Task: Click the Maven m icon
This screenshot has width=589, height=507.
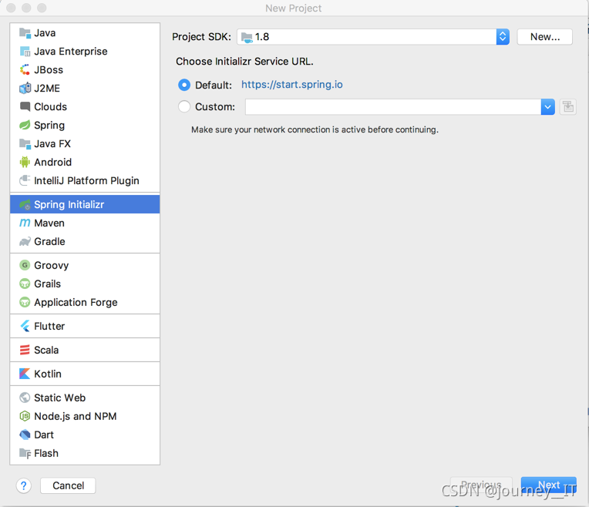Action: pyautogui.click(x=25, y=223)
